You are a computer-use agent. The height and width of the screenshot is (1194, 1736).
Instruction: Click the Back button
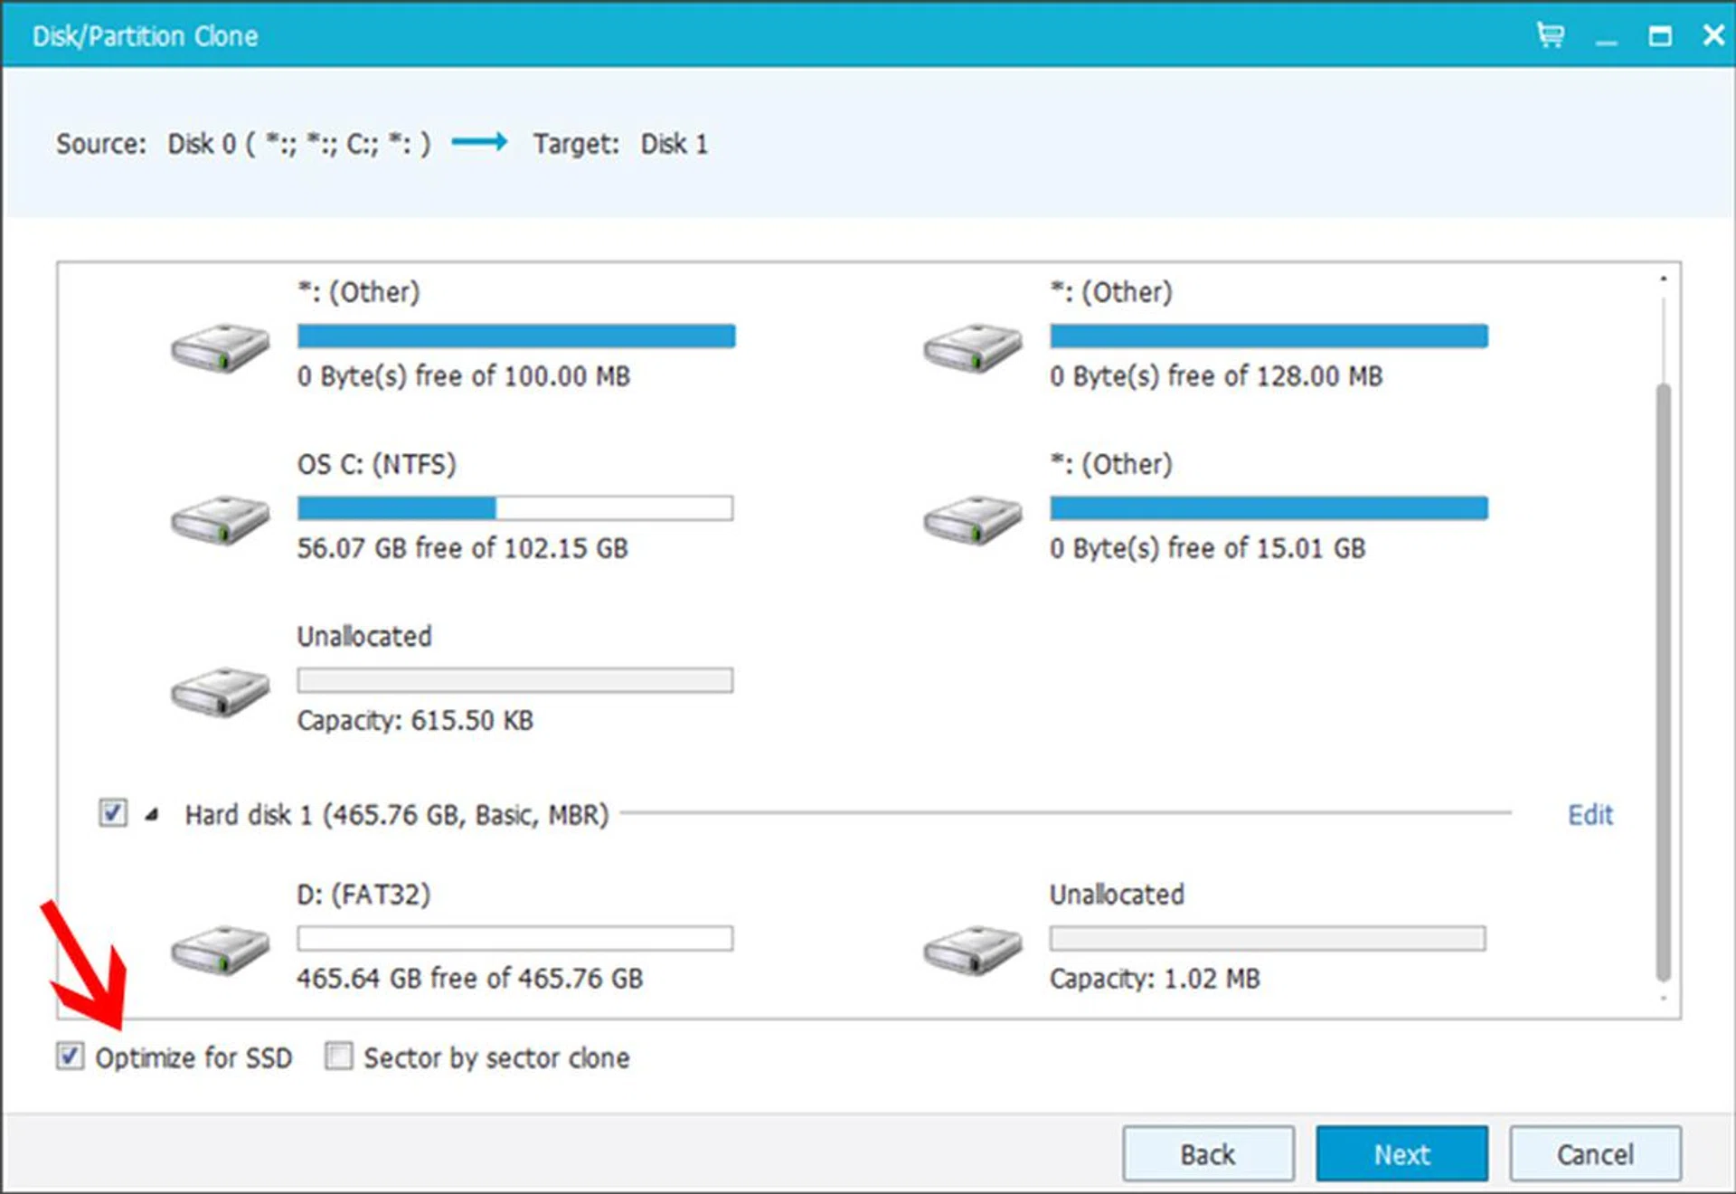pos(1207,1153)
